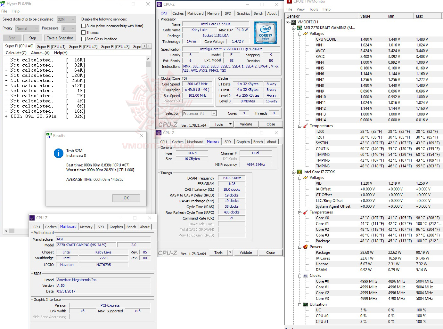Screen dimensions: 443x329
Task: Click the Intel Core i7 logo in CPU-Z
Action: (x=266, y=32)
